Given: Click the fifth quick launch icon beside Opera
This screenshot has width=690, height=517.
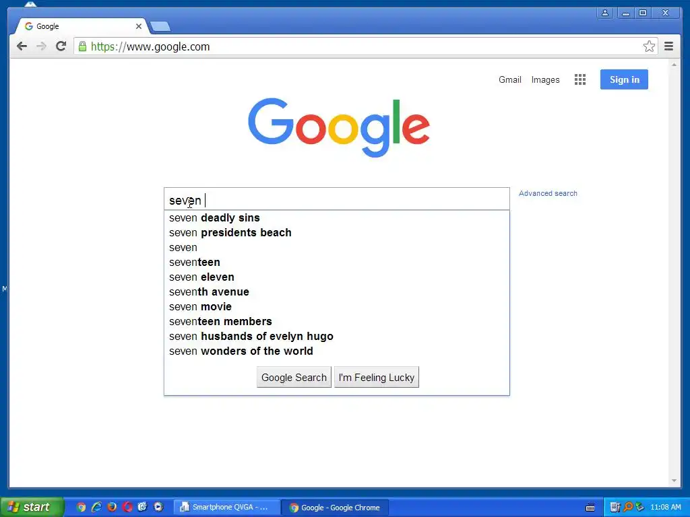Looking at the screenshot, I should pos(143,507).
